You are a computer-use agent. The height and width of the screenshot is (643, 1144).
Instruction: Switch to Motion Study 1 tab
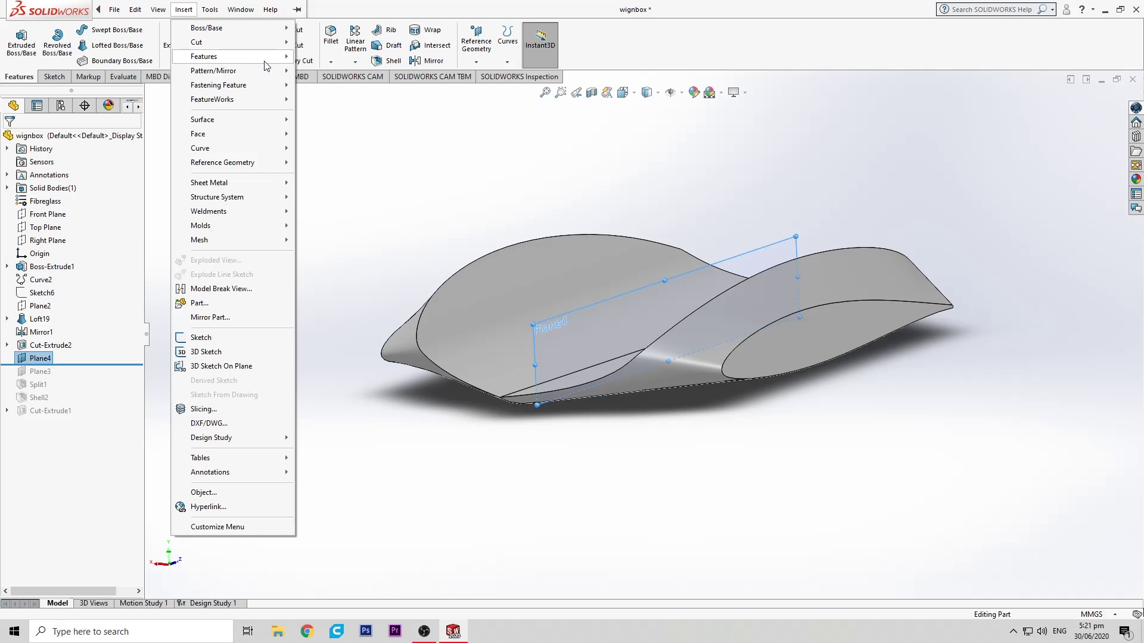[144, 603]
